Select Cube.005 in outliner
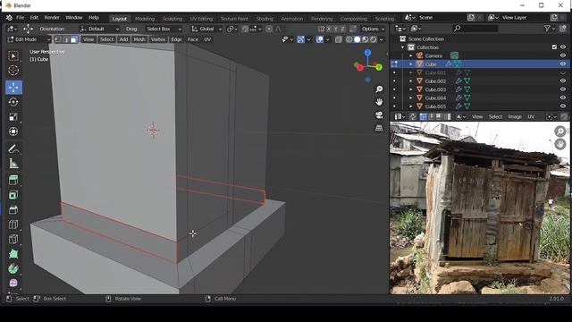Screen dimensions: 572x322 pos(435,106)
